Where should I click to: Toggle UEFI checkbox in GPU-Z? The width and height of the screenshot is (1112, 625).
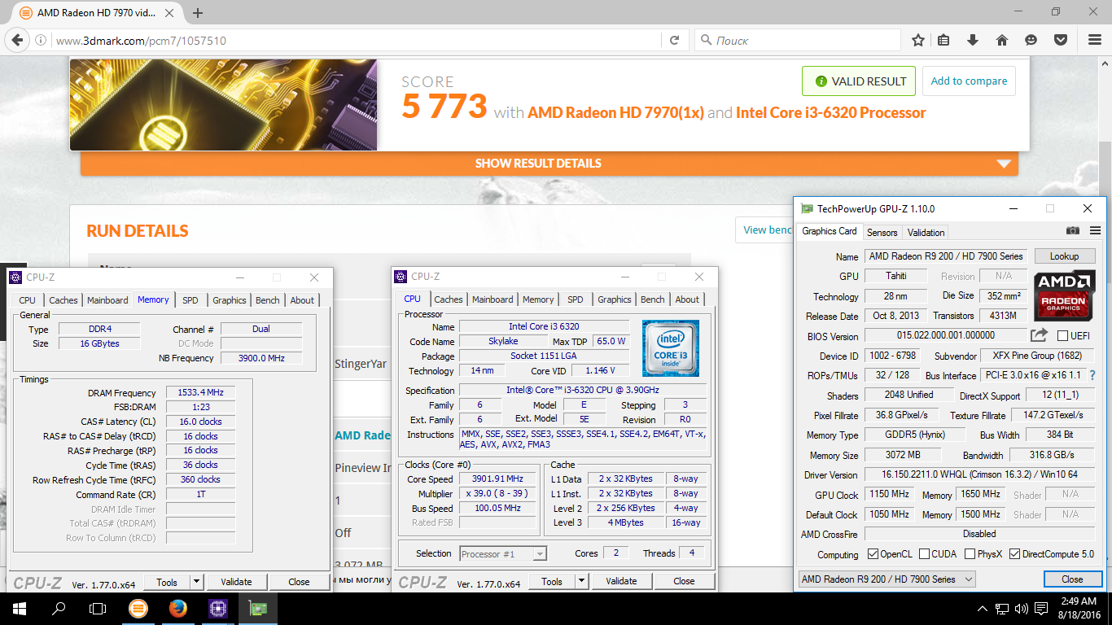click(1062, 336)
